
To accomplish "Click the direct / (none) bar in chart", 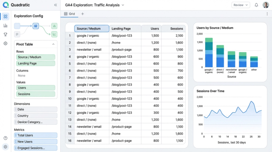I will (220, 56).
